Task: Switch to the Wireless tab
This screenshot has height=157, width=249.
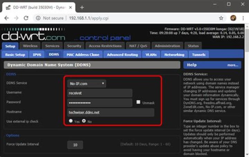Action: click(30, 46)
